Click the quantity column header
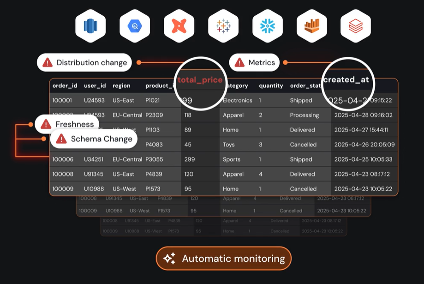The image size is (424, 284). [x=271, y=86]
